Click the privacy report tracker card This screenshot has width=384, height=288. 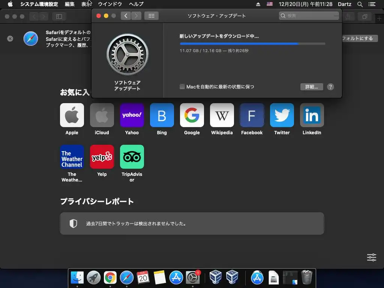[192, 223]
